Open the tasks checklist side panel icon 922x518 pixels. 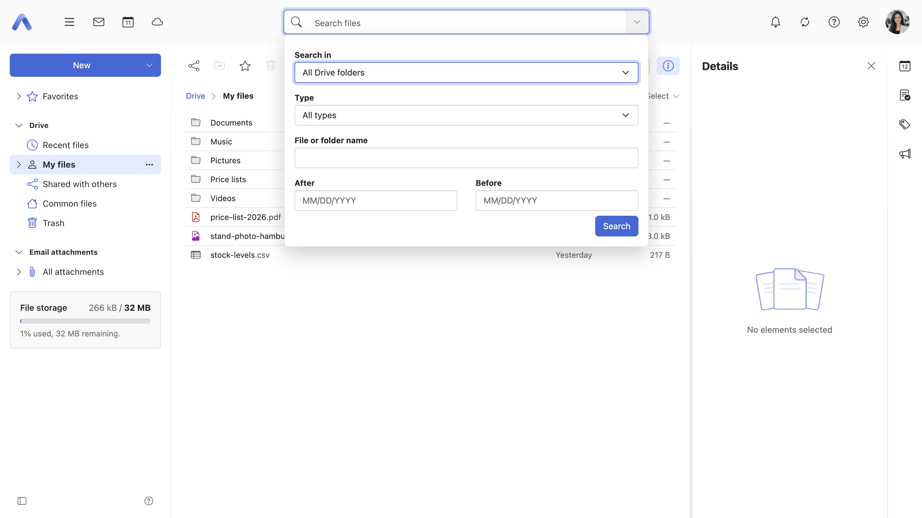905,95
